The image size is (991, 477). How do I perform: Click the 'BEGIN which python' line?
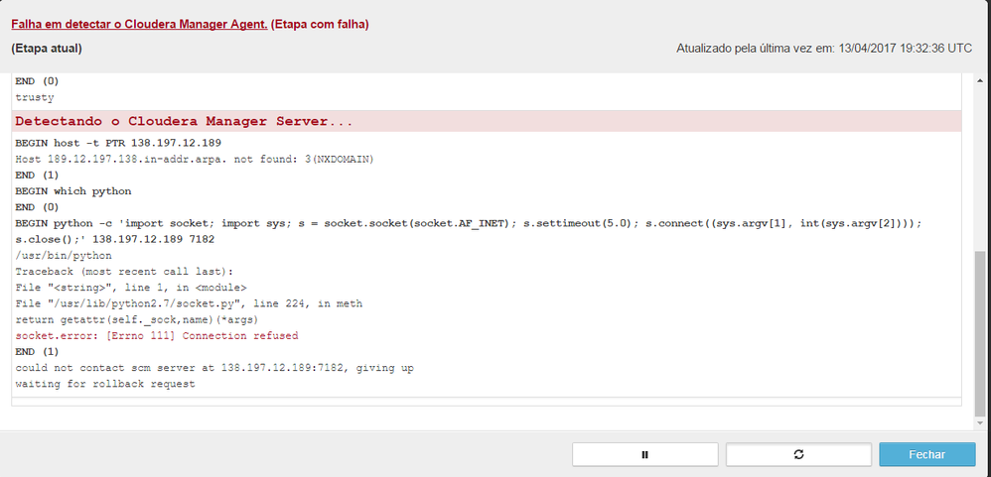point(73,191)
